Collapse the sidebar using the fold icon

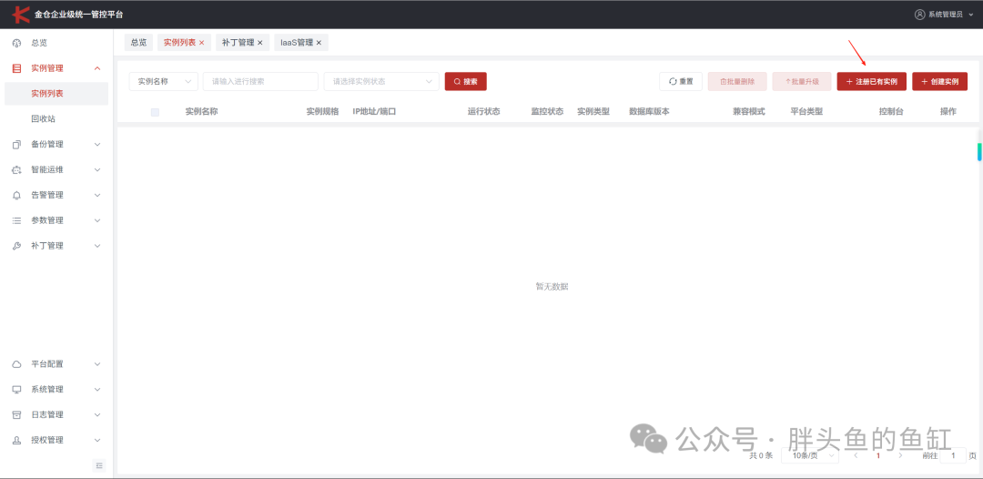pyautogui.click(x=99, y=465)
